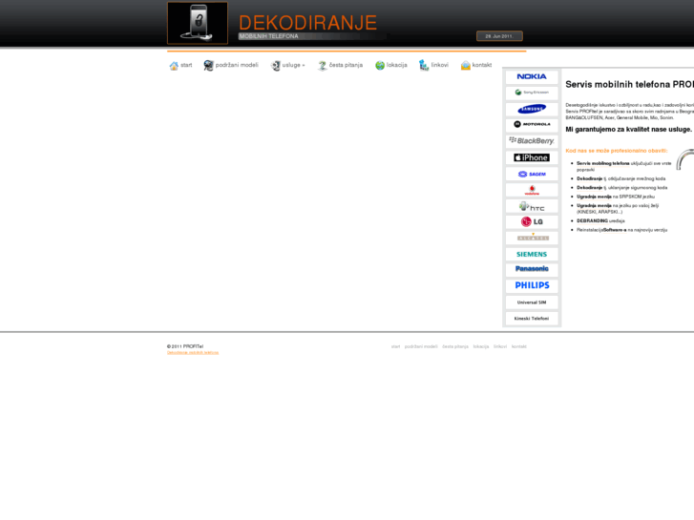Click the date badge in header
The image size is (694, 520).
499,36
